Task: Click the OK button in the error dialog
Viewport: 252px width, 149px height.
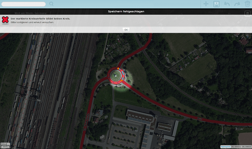Action: point(126,30)
